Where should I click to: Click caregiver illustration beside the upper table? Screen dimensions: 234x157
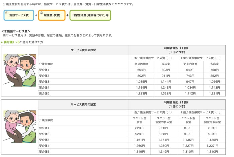[x=20, y=71]
